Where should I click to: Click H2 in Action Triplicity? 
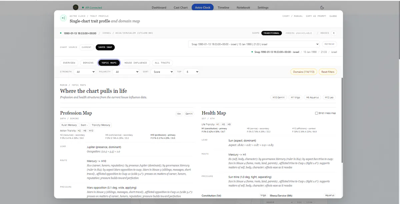click(x=79, y=131)
